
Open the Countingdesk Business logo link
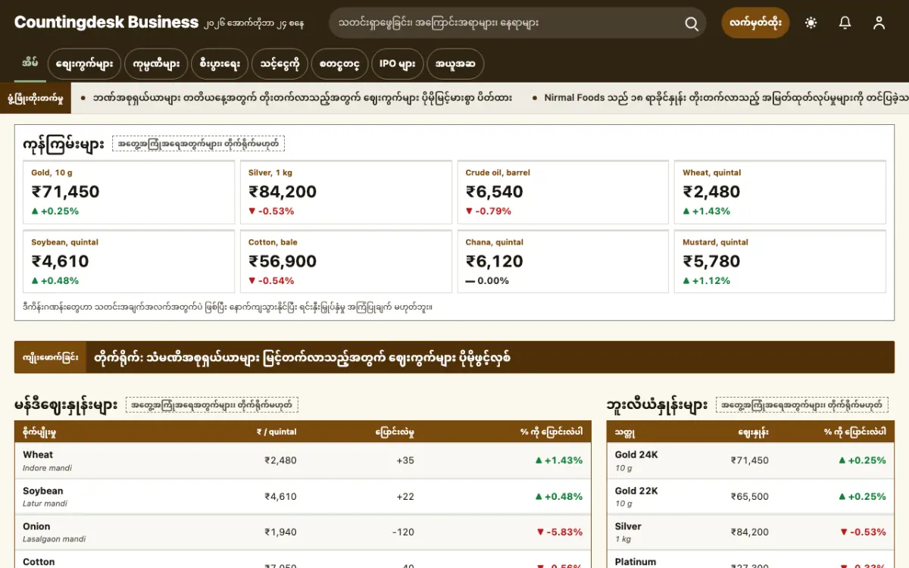pyautogui.click(x=106, y=23)
